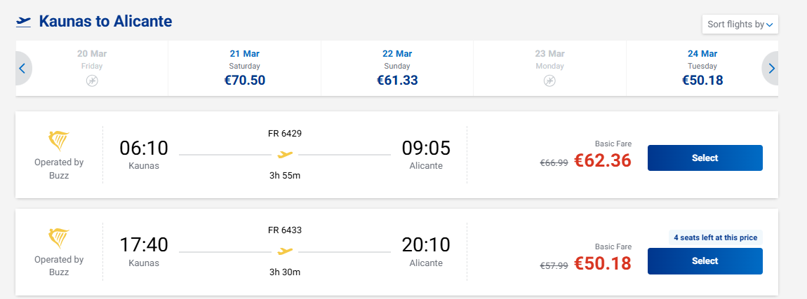Image resolution: width=807 pixels, height=299 pixels.
Task: Select the 21 Mar Saturday date tab
Action: coord(244,68)
